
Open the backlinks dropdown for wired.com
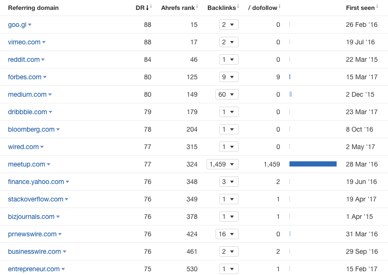(229, 147)
